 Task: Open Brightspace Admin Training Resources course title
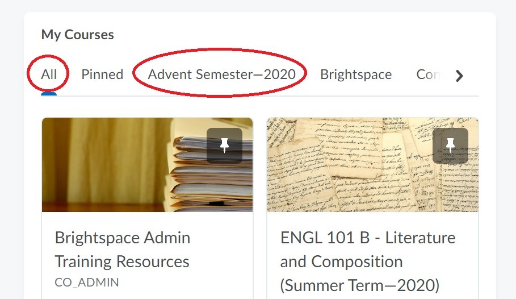tap(123, 250)
